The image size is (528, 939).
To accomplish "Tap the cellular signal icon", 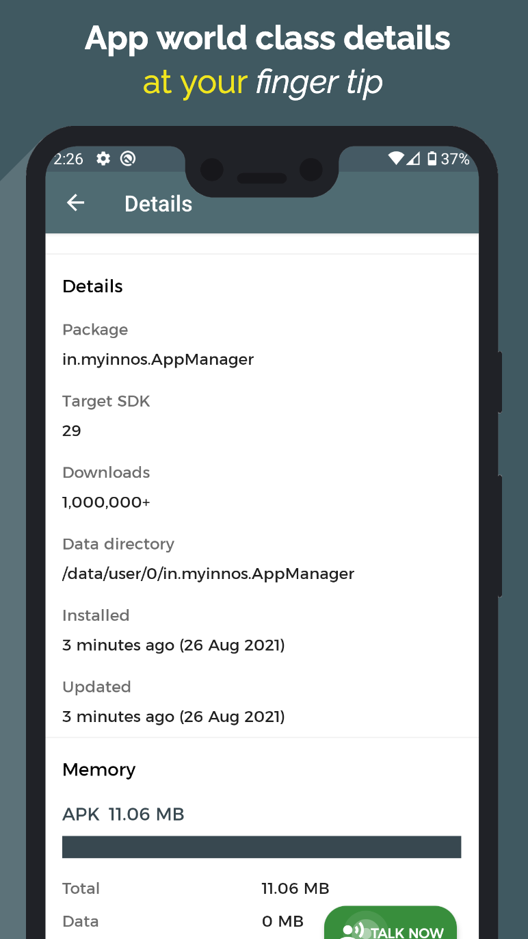I will [x=414, y=159].
